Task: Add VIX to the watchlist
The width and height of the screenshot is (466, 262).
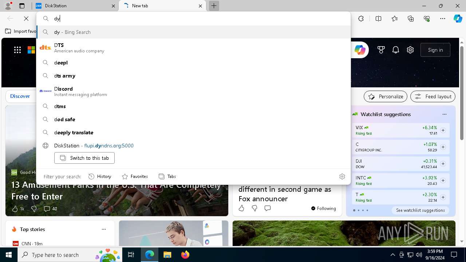Action: coord(443,130)
